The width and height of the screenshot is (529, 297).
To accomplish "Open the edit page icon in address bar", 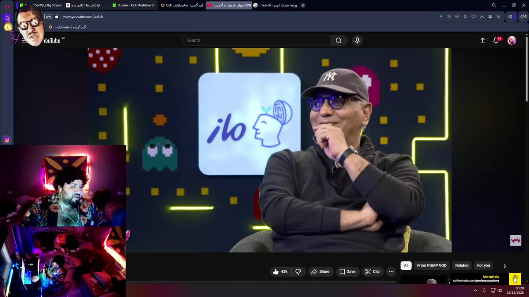I will [441, 16].
